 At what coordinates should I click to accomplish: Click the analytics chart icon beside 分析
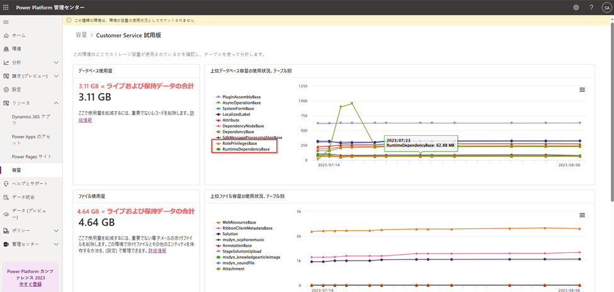point(6,63)
